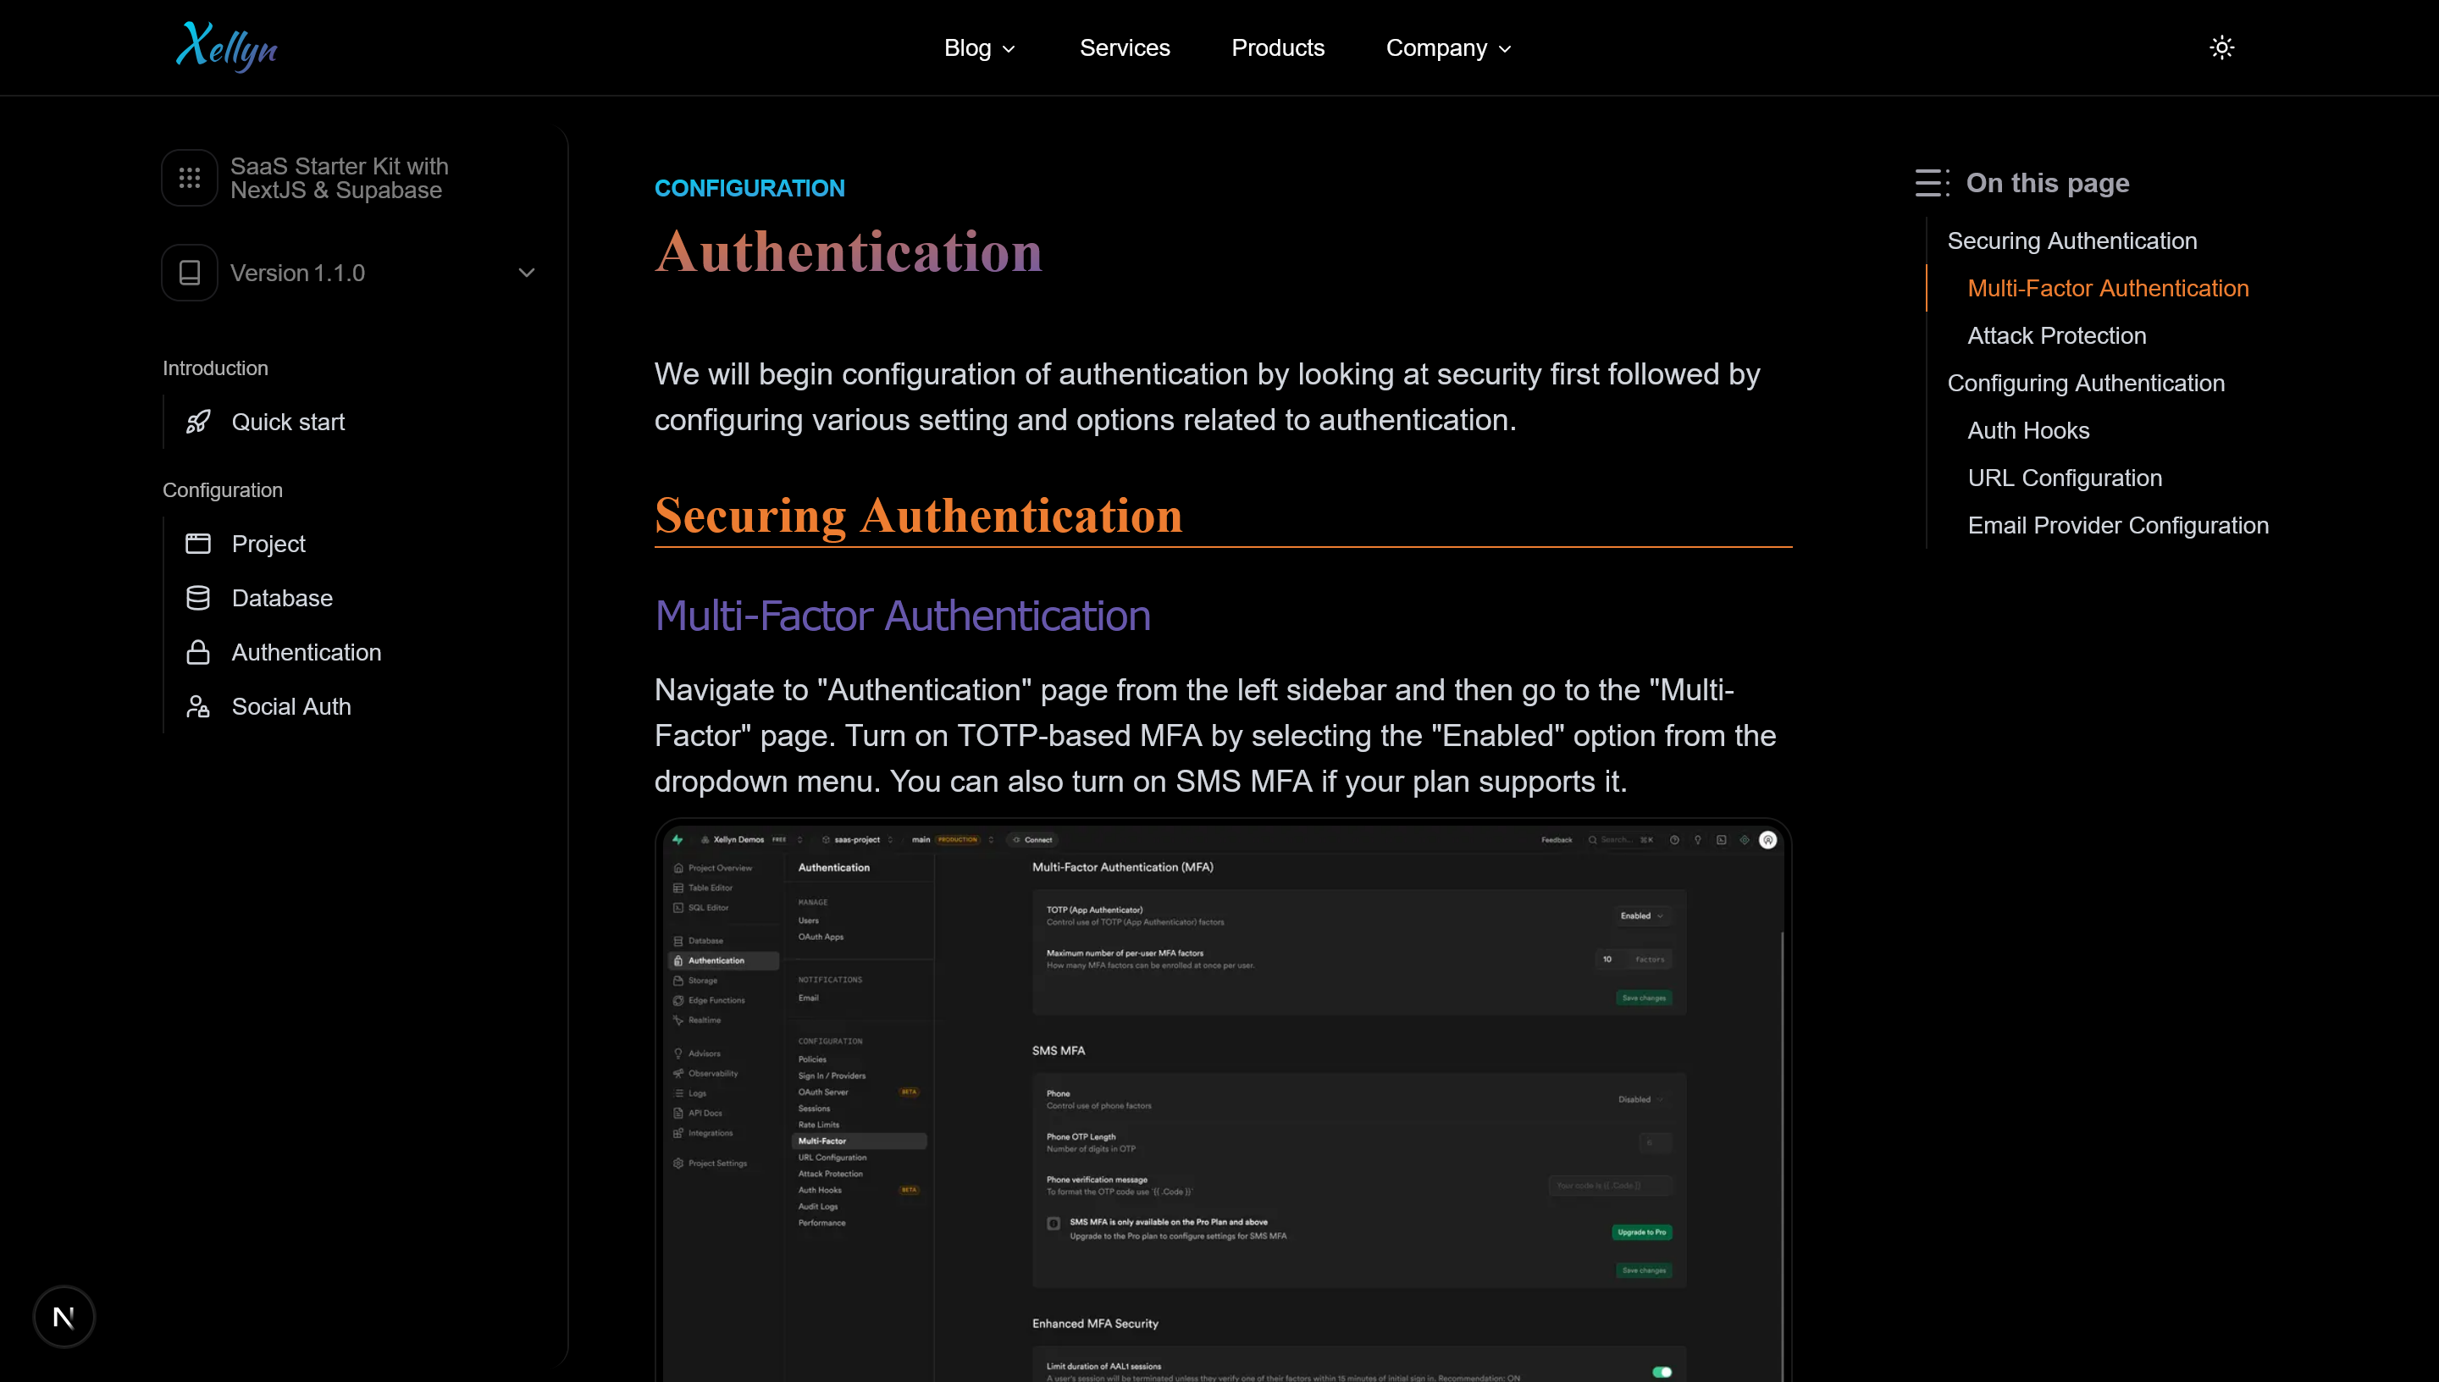This screenshot has width=2439, height=1382.
Task: Jump to Attack Protection section
Action: pos(2056,335)
